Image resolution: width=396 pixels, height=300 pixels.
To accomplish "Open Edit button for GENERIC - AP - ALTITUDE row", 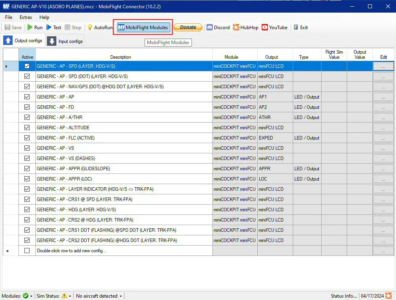I will tap(383, 128).
